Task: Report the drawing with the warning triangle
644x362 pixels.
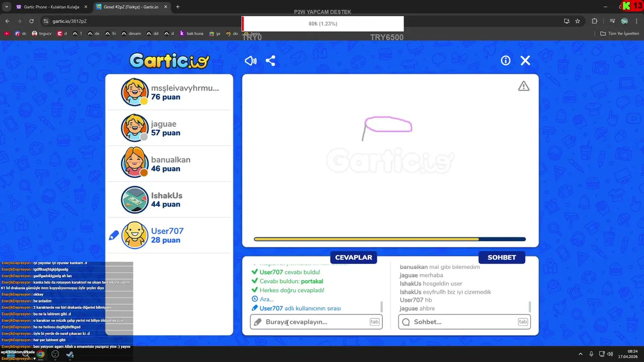Action: 524,86
